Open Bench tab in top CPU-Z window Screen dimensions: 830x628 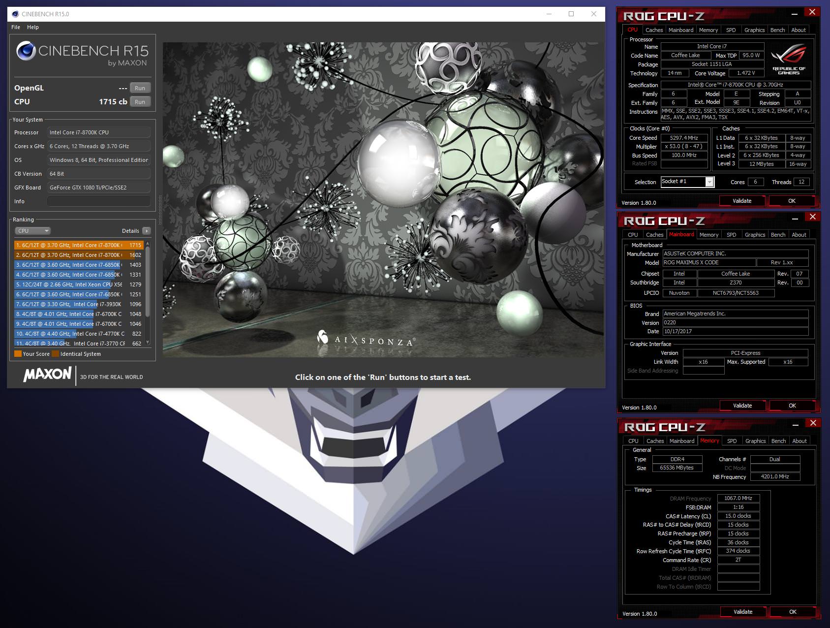(x=777, y=30)
